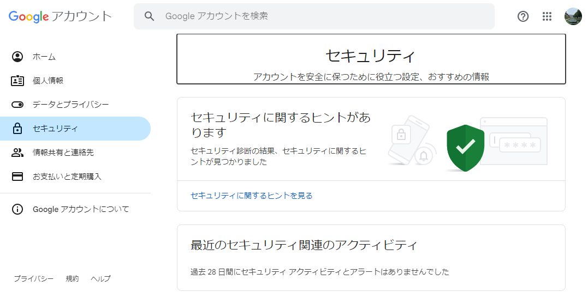Open the help question mark icon
588x298 pixels.
522,16
